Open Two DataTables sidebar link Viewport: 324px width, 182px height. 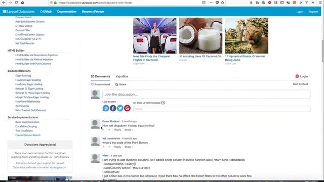click(24, 130)
